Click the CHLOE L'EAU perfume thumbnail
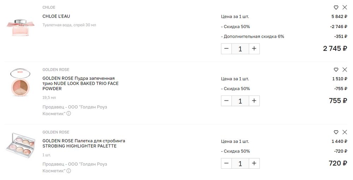353x180 pixels. 21,26
